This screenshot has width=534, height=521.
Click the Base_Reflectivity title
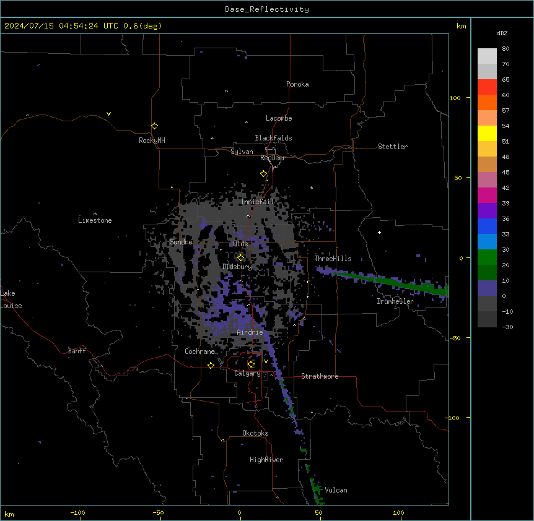click(267, 9)
